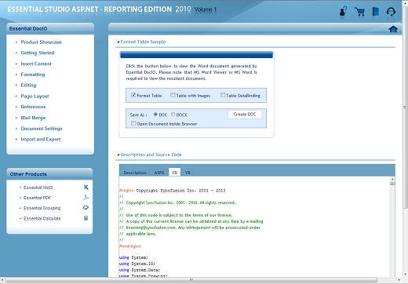
Task: Select the DOCX save format radio
Action: click(x=173, y=115)
